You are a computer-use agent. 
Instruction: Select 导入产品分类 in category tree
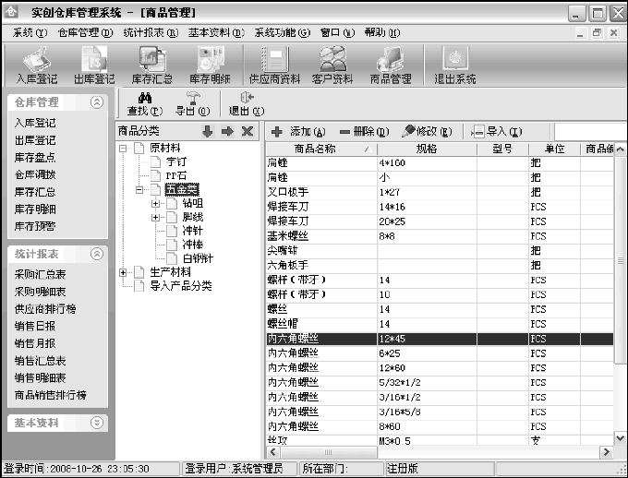click(181, 286)
